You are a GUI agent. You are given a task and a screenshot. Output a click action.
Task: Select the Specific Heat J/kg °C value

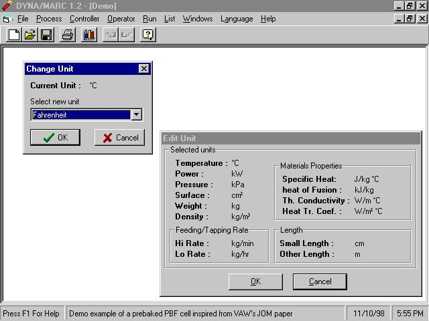367,179
